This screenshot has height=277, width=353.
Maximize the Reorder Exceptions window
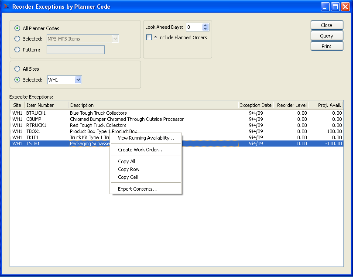(335, 7)
